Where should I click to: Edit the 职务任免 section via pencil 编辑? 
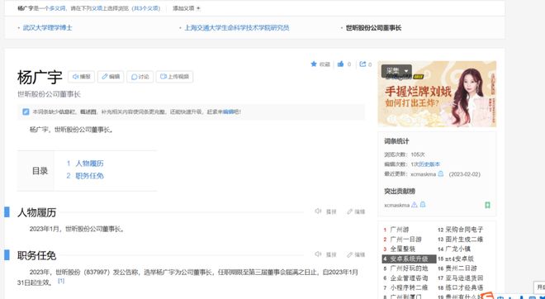tap(356, 254)
